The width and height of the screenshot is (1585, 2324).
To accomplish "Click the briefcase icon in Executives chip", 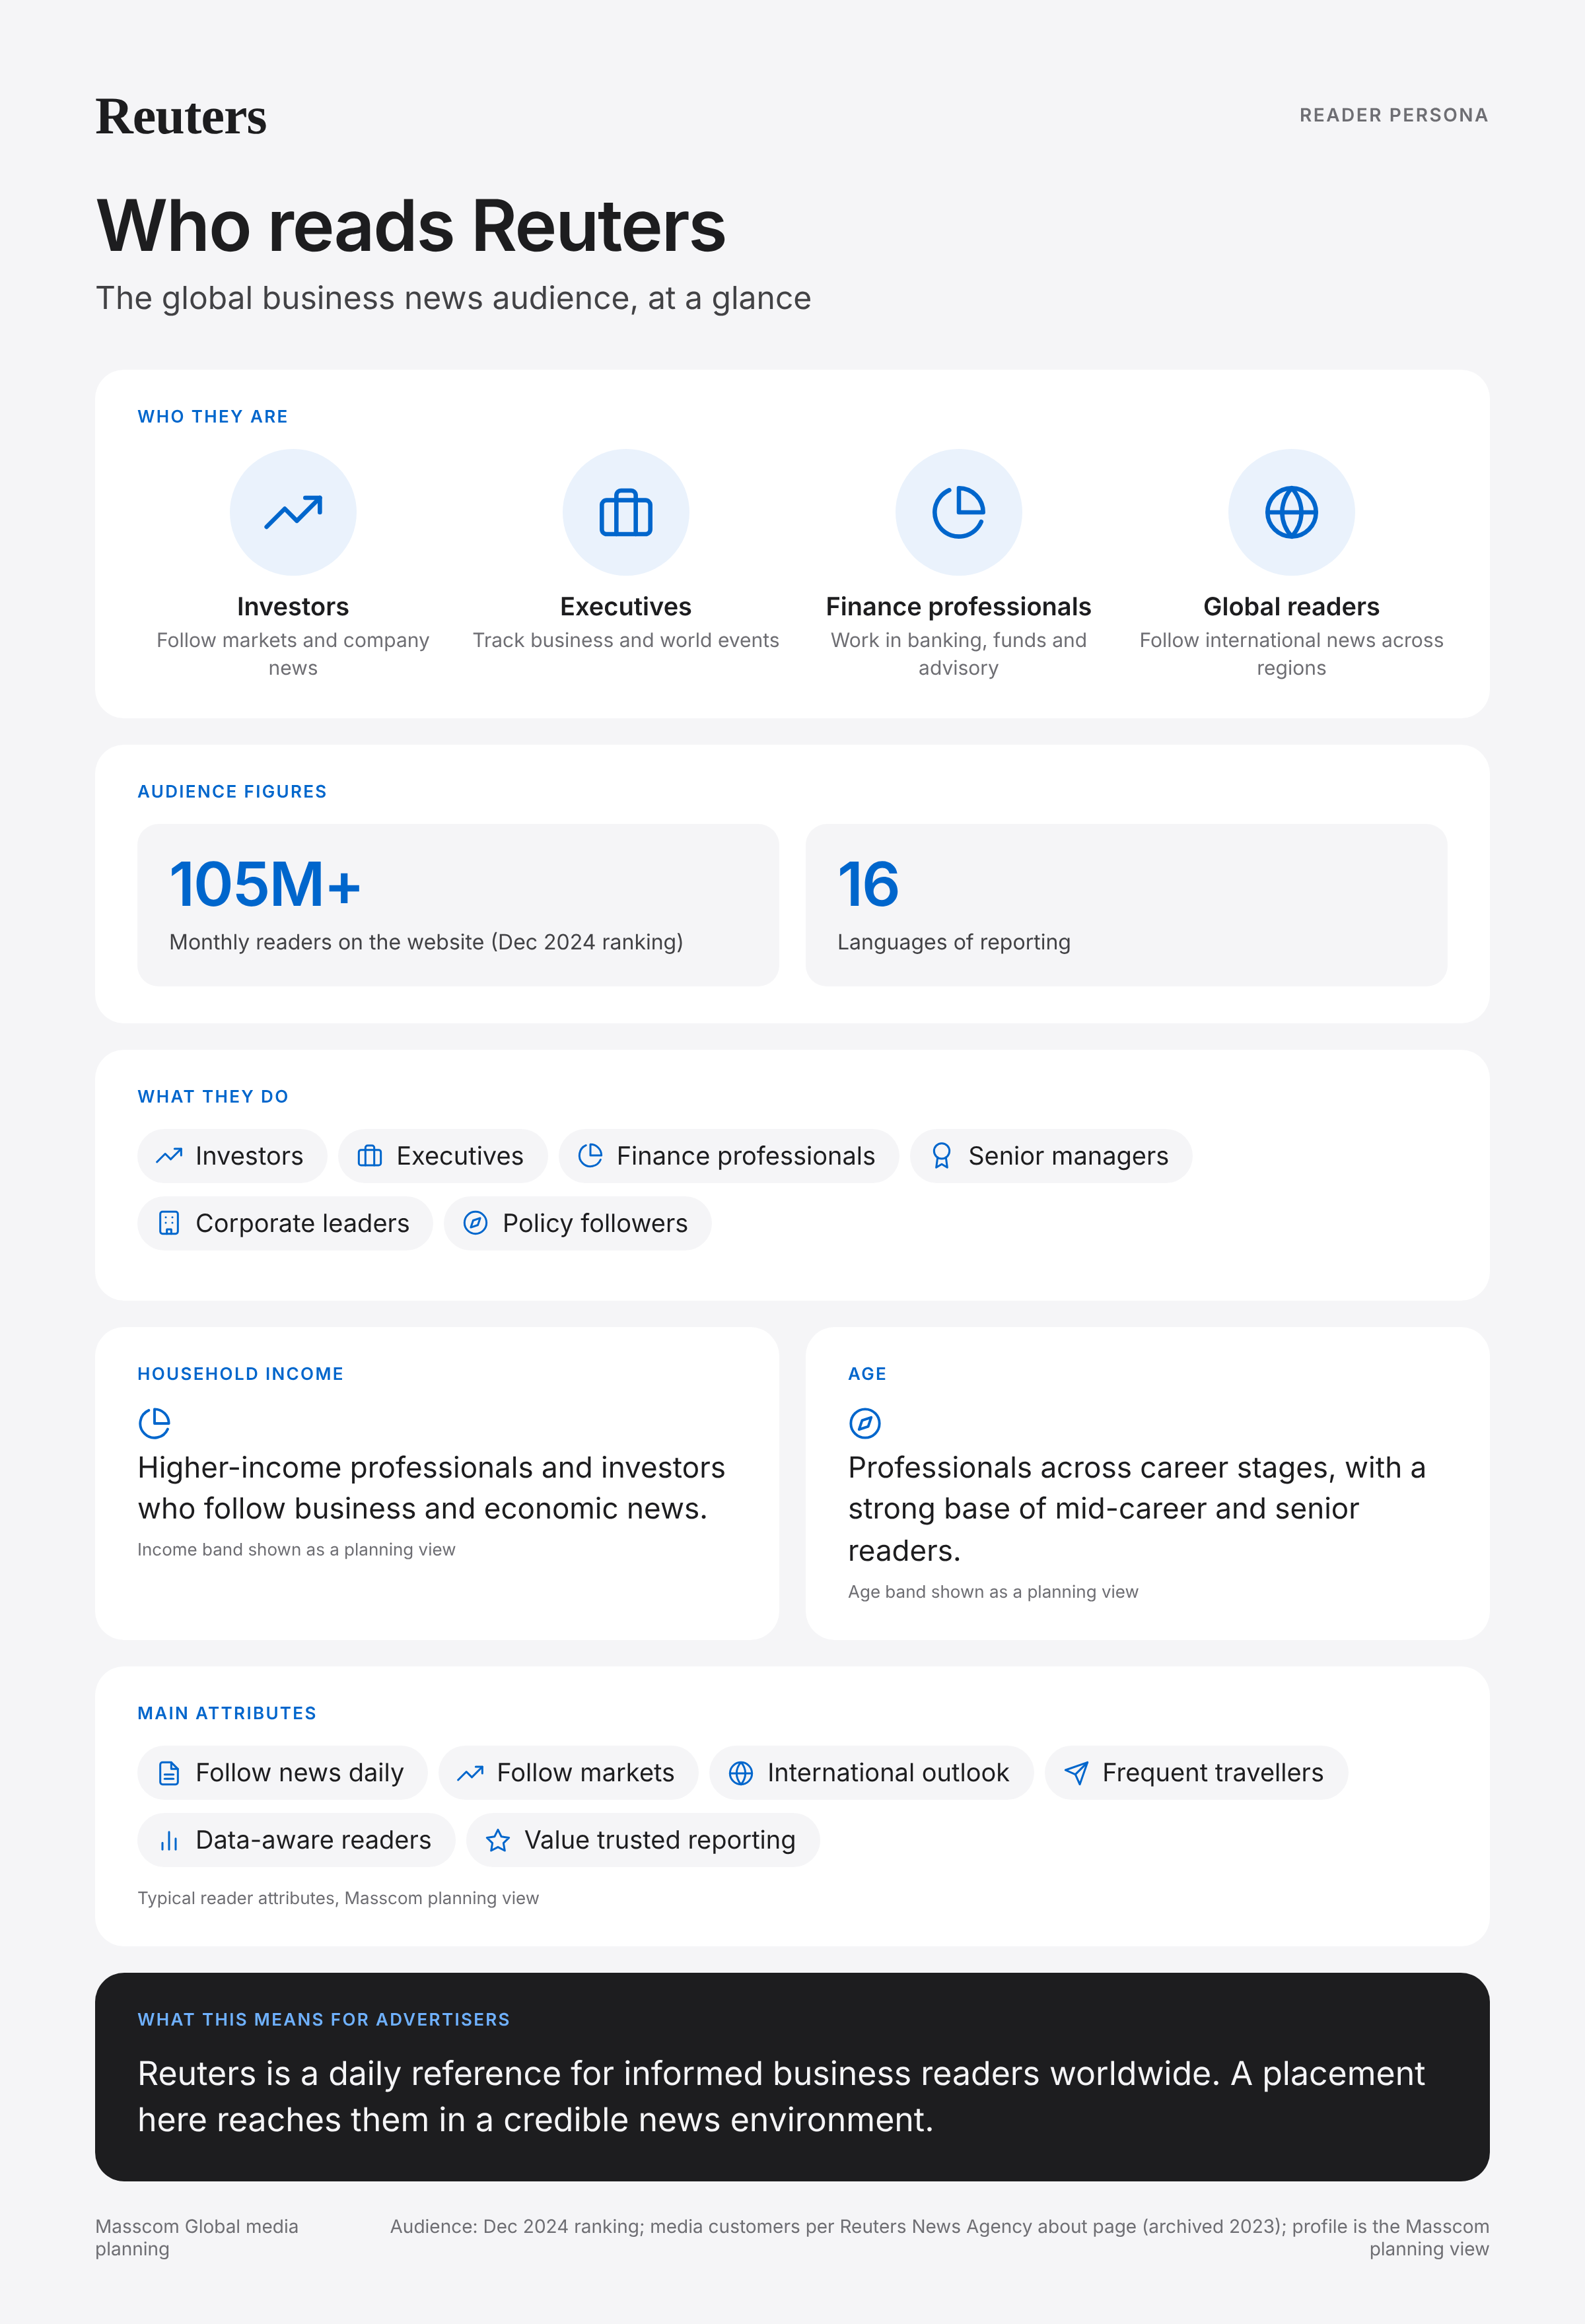I will (370, 1156).
